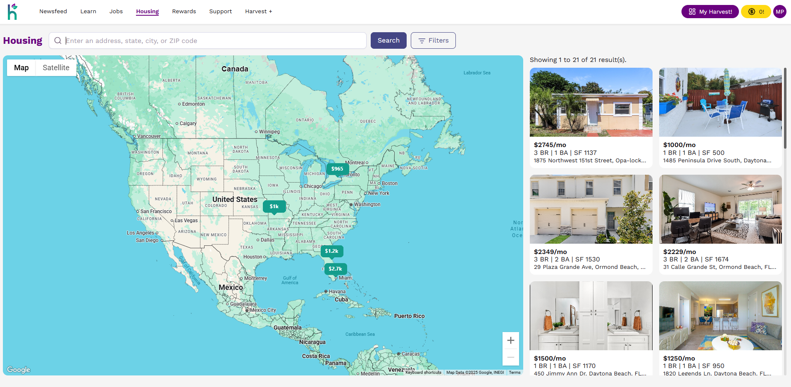
Task: Open the My Harvest! menu
Action: 710,12
